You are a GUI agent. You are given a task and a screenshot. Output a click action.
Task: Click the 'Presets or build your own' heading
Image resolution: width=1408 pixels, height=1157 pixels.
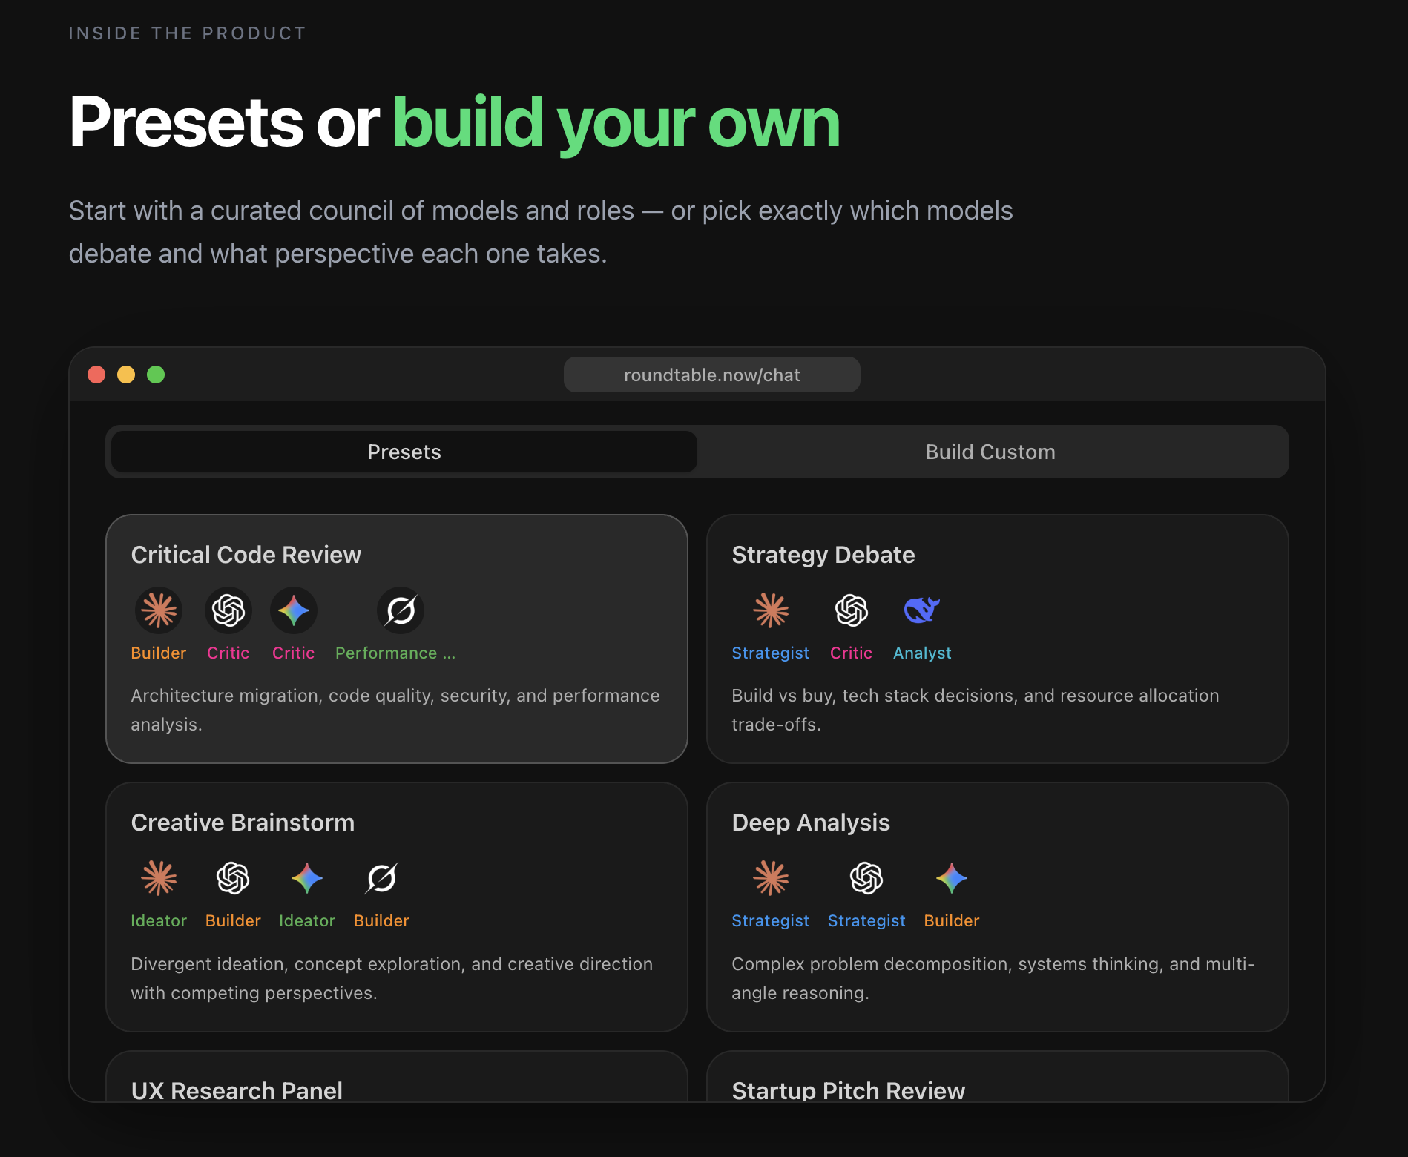(x=454, y=123)
